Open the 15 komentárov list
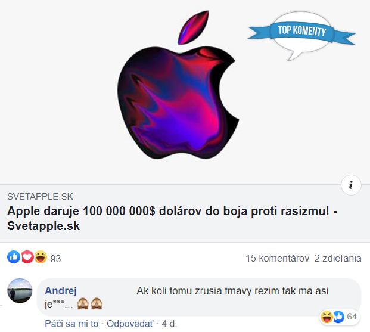 [x=278, y=258]
